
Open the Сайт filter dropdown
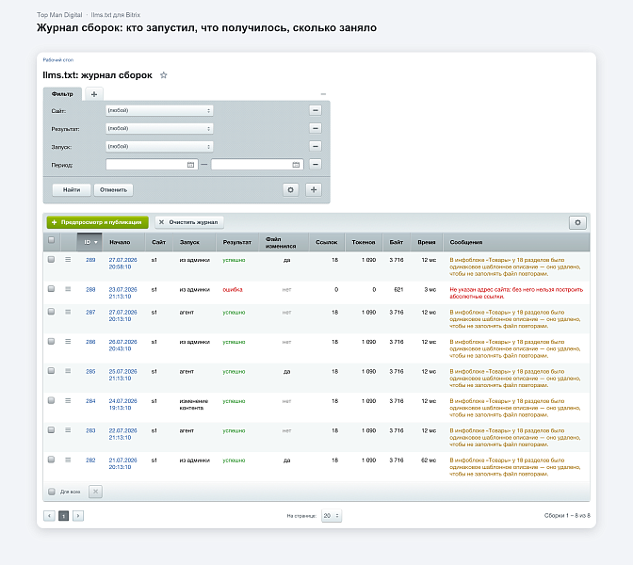[x=159, y=110]
